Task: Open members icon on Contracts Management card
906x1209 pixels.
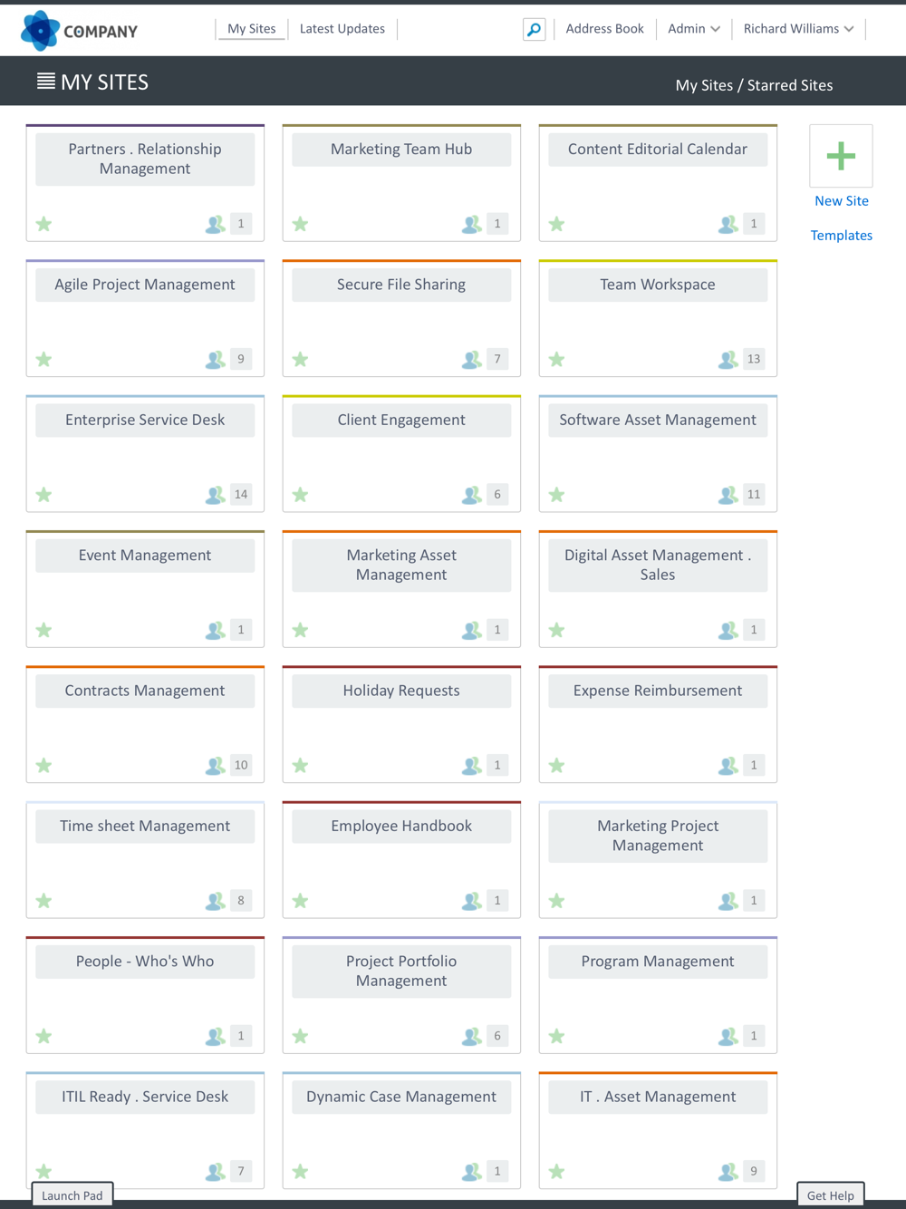Action: pyautogui.click(x=216, y=766)
